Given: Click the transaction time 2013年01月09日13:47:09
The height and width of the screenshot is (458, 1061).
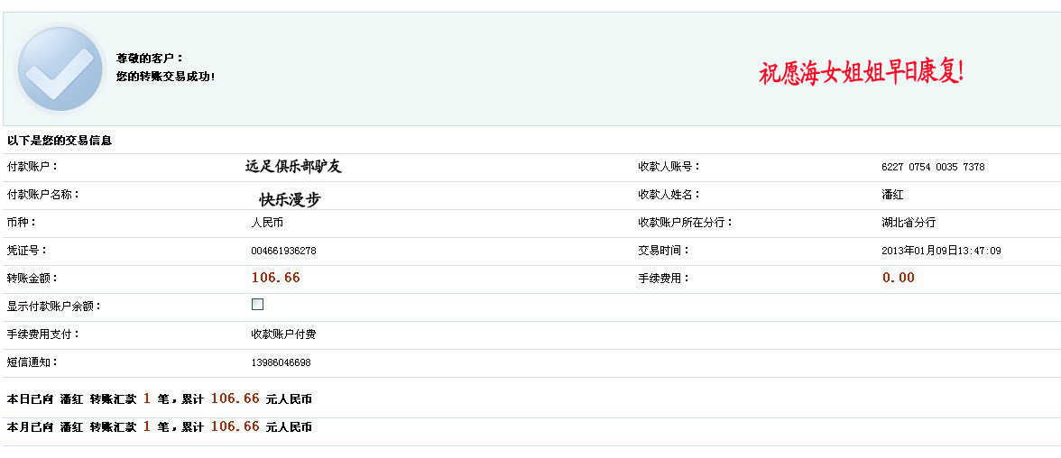Looking at the screenshot, I should [941, 251].
